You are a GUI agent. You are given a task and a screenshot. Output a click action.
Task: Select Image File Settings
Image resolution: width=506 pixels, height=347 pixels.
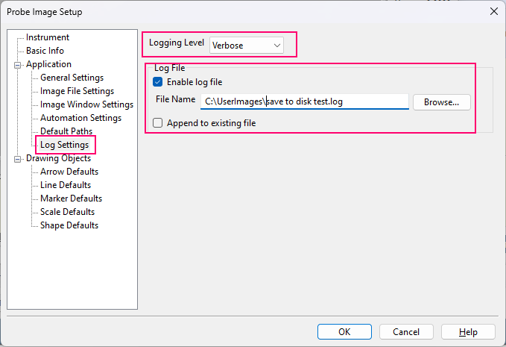click(77, 91)
